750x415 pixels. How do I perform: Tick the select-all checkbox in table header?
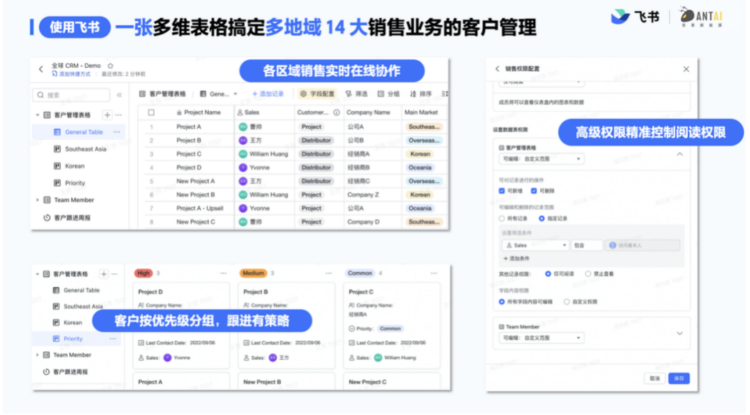point(151,112)
